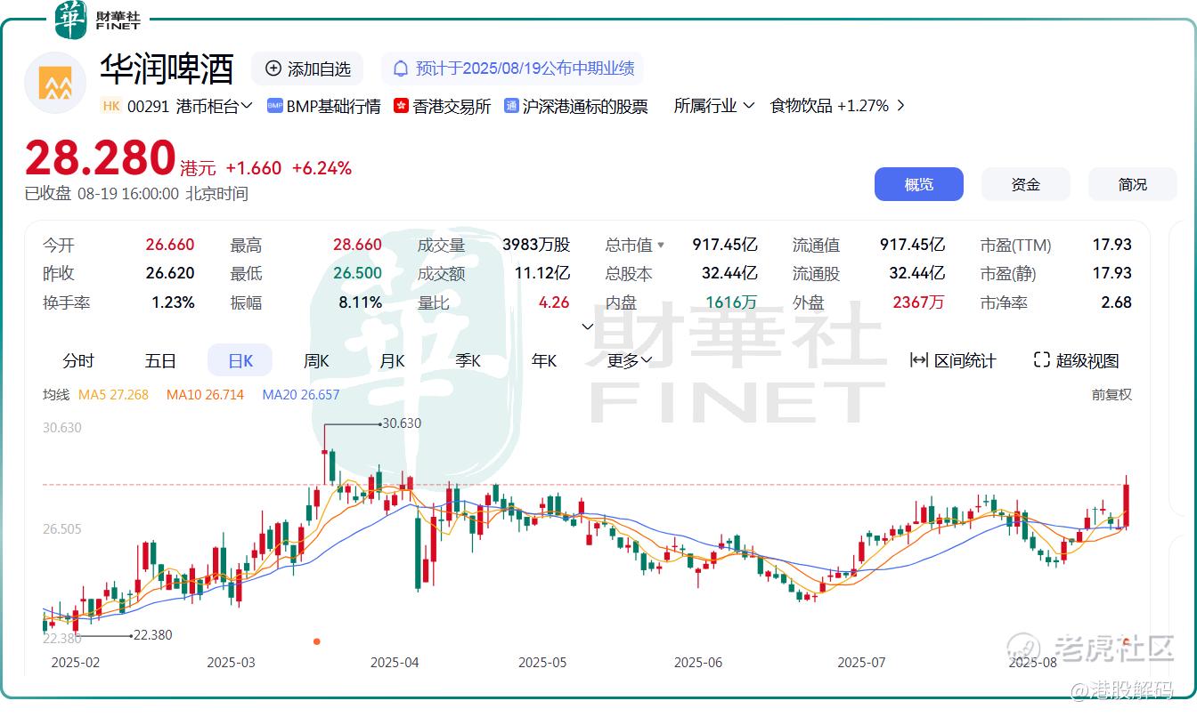The height and width of the screenshot is (717, 1197).
Task: Click the 30.630 high price annotation
Action: [402, 423]
